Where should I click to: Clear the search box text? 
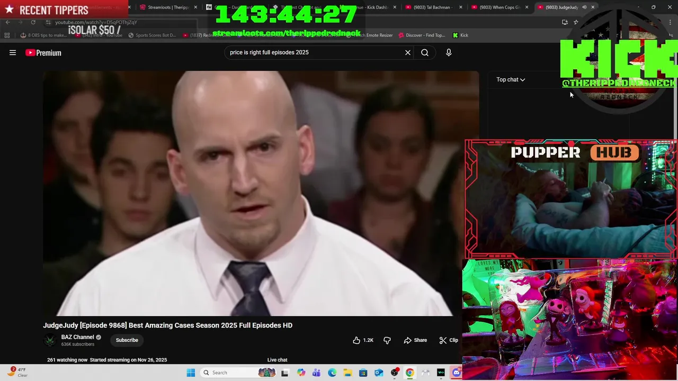408,52
